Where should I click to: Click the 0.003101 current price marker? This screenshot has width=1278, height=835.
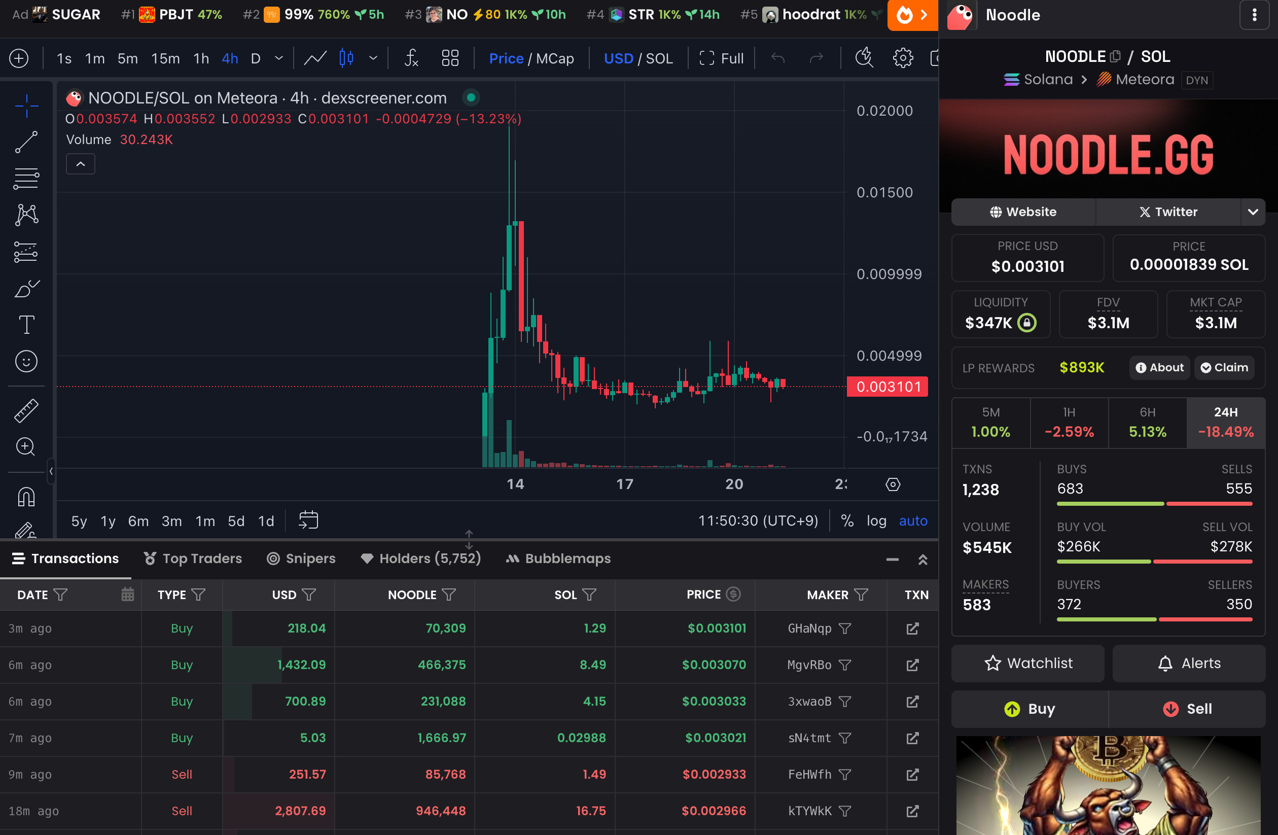click(x=887, y=387)
